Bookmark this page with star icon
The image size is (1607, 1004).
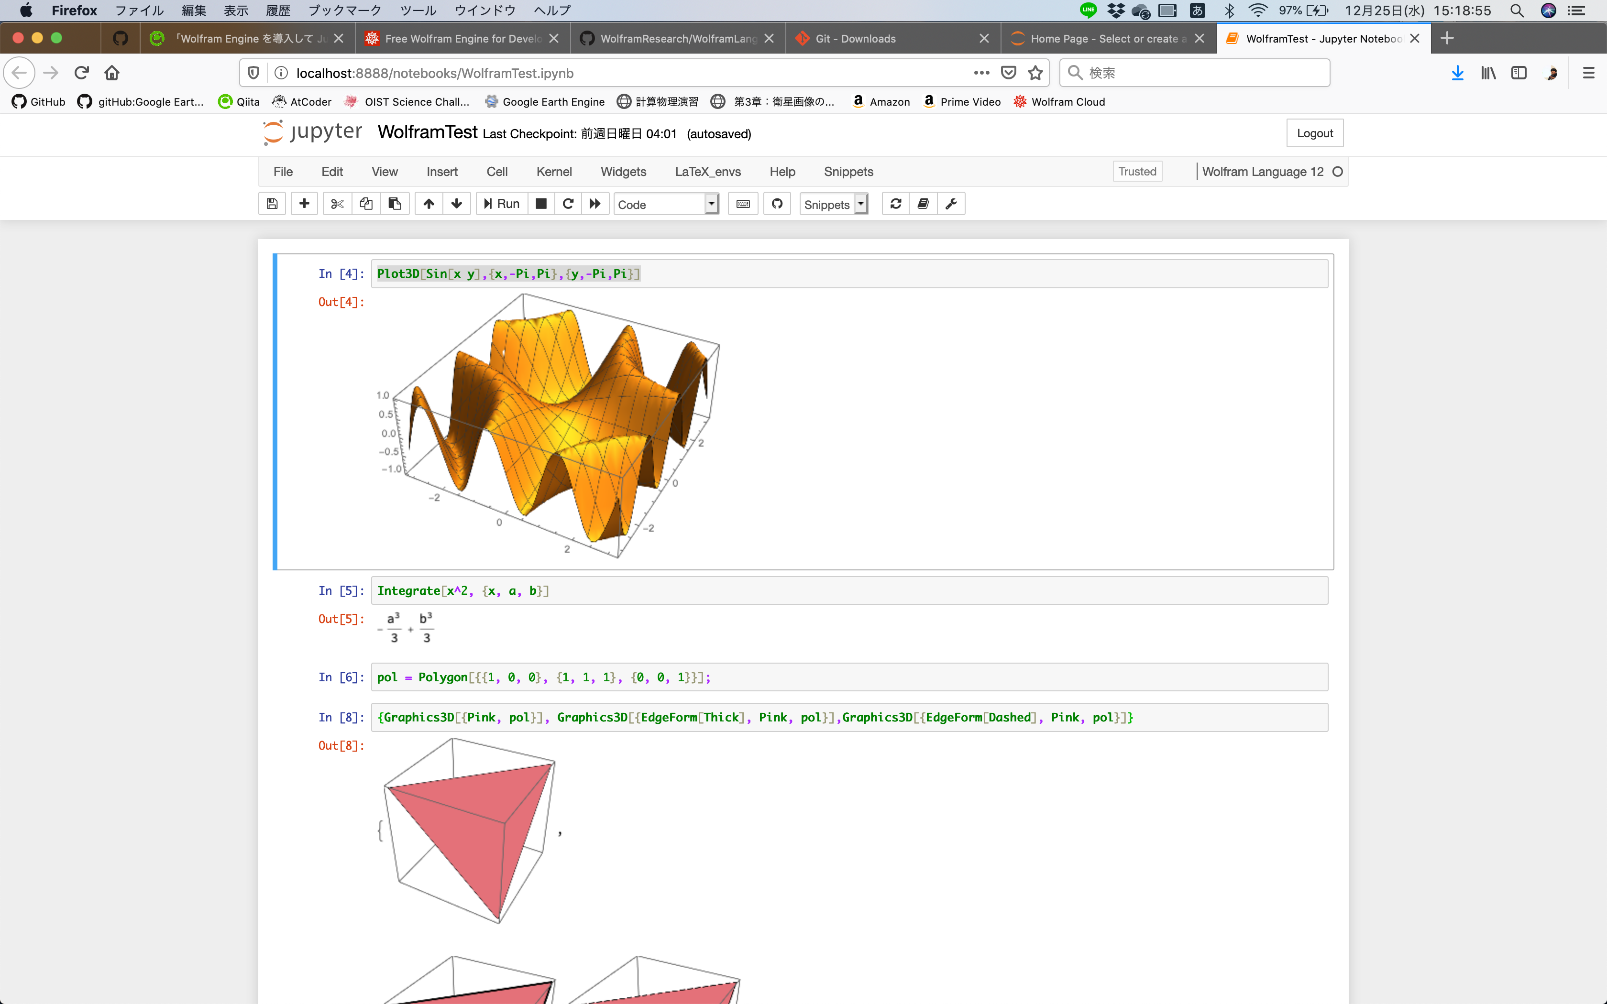[1035, 73]
